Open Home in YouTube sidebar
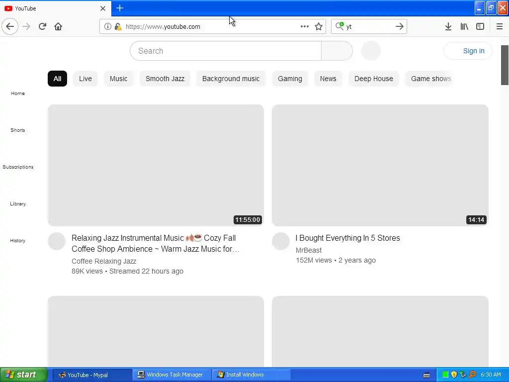The width and height of the screenshot is (509, 382). pos(18,93)
